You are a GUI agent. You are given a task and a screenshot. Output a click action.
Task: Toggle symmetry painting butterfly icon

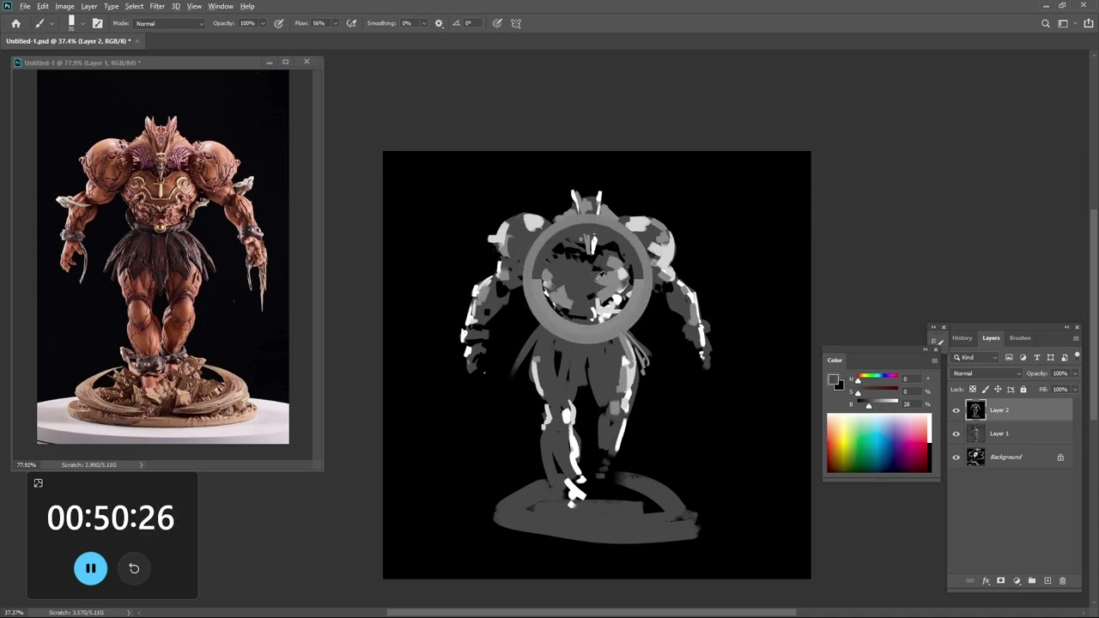[x=516, y=23]
